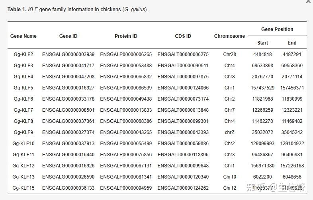Select start position 96486867
Image resolution: width=313 pixels, height=200 pixels.
click(262, 155)
